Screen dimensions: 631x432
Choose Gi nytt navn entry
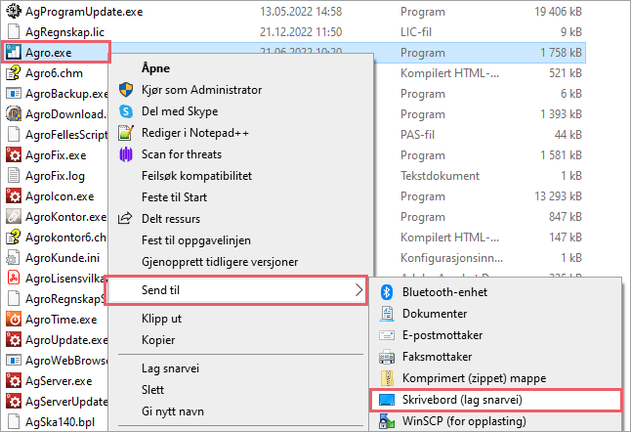[x=173, y=411]
